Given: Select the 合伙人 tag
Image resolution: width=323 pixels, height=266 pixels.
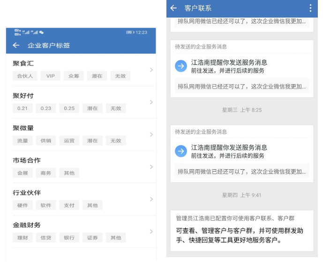Looking at the screenshot, I should click(x=25, y=76).
